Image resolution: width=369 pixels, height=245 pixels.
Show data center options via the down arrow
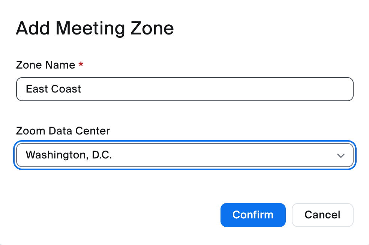click(x=340, y=155)
